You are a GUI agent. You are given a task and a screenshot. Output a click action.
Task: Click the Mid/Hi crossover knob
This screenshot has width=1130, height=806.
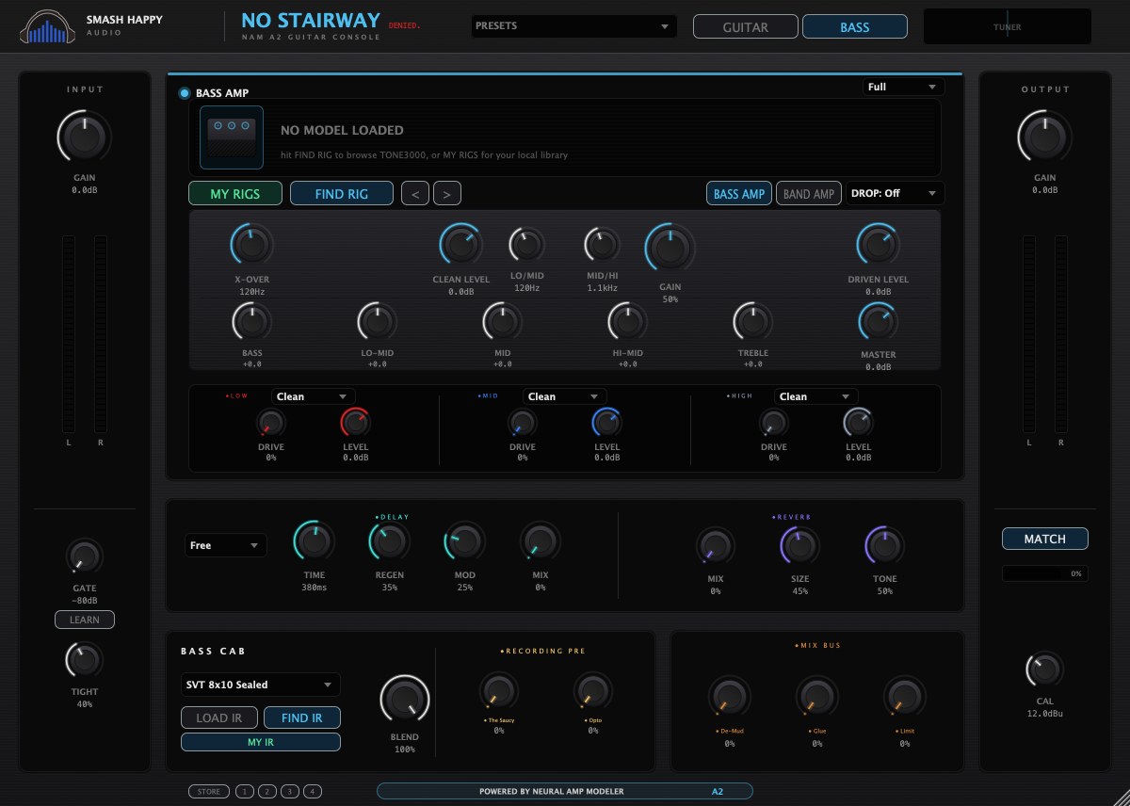602,245
